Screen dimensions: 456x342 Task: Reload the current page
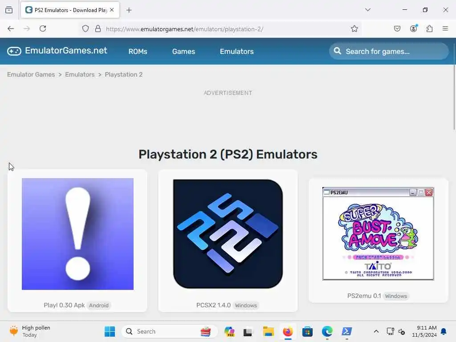coord(43,28)
